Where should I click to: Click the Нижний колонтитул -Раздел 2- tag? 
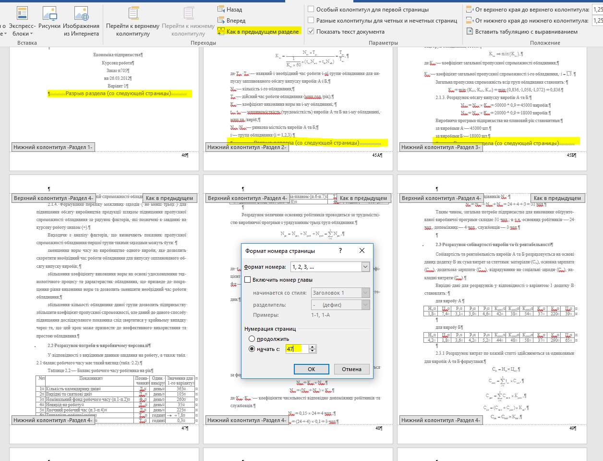click(x=247, y=147)
